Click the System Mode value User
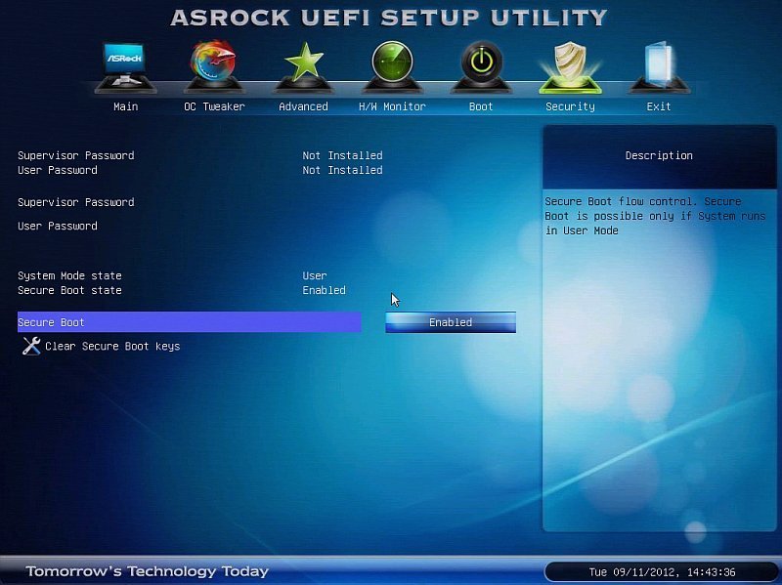This screenshot has width=782, height=585. pyautogui.click(x=314, y=276)
